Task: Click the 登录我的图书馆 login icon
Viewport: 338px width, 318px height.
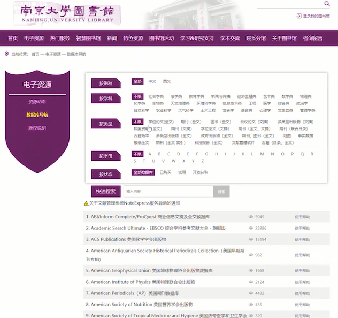Action: (x=298, y=16)
